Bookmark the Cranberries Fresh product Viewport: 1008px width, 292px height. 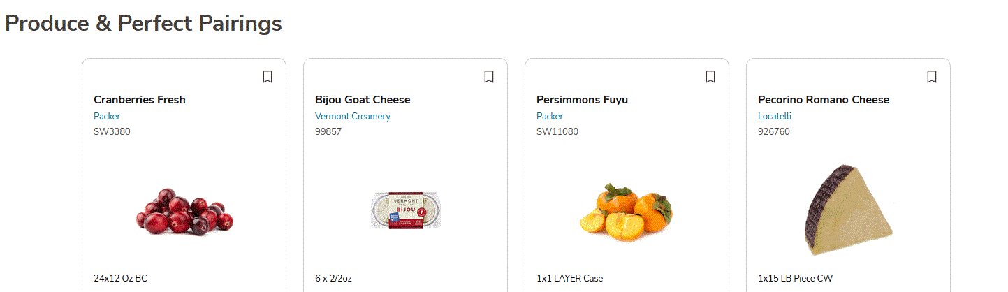[x=268, y=77]
